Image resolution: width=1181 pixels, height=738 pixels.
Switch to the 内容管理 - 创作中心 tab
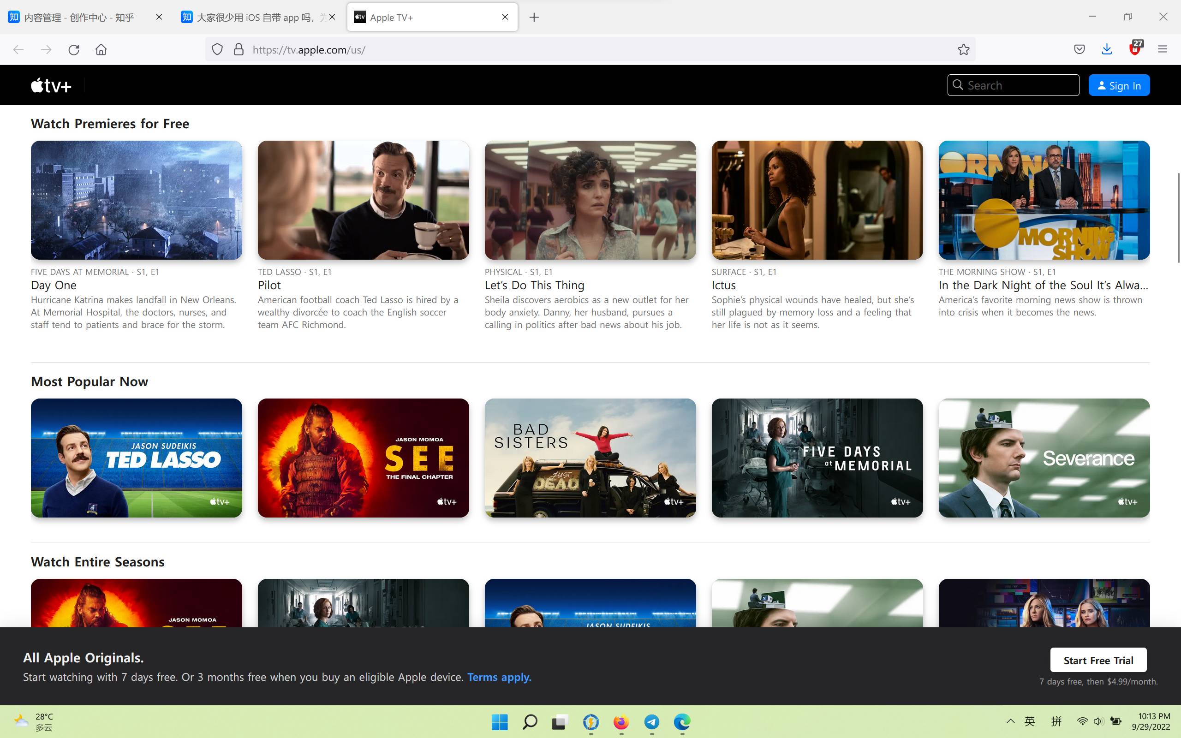pos(85,18)
